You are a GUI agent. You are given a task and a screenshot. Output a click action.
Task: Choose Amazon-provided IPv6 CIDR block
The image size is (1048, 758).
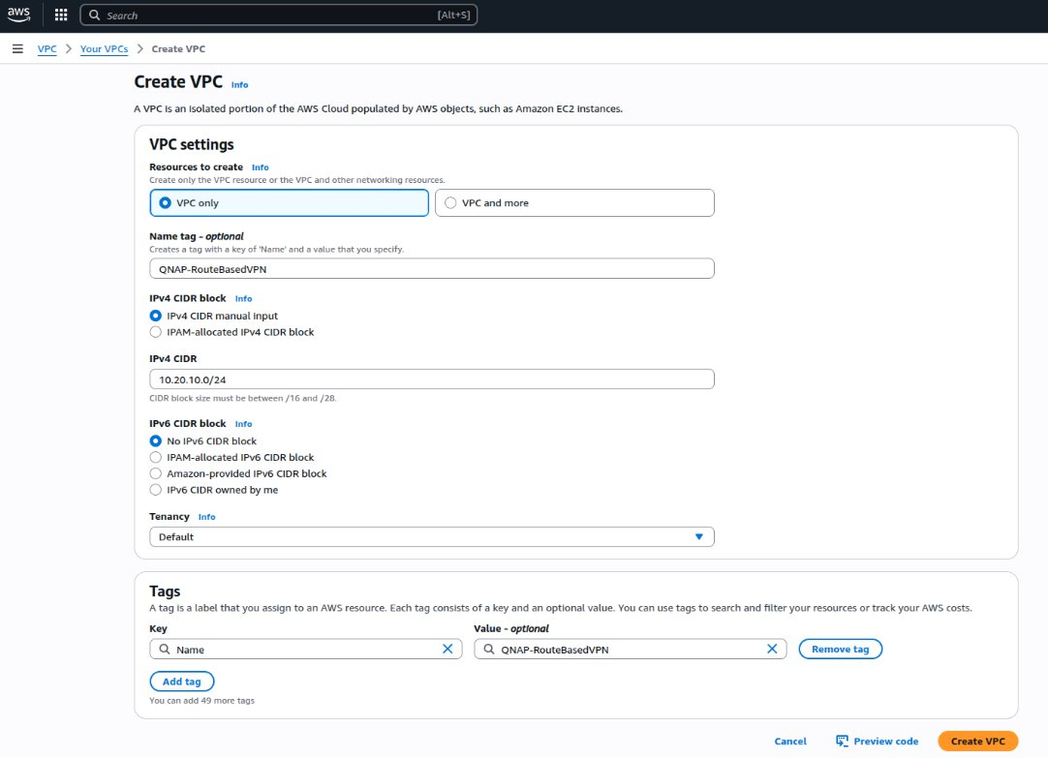click(156, 473)
